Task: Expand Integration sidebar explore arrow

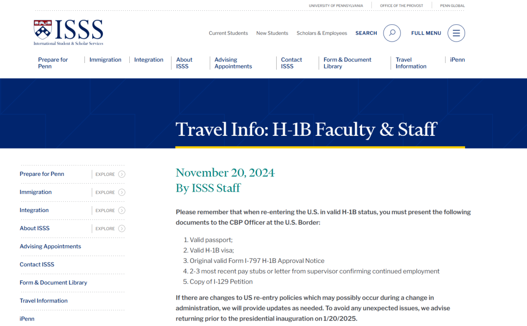Action: (x=122, y=211)
